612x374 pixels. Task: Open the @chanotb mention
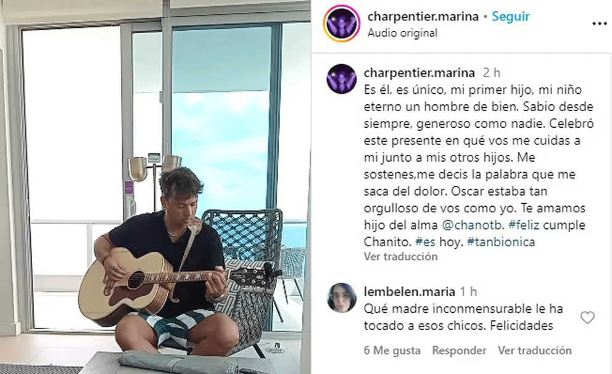pyautogui.click(x=473, y=225)
